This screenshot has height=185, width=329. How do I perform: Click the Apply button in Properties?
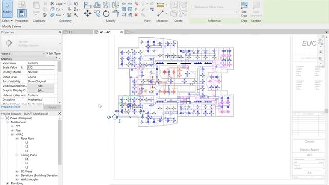tap(52, 107)
